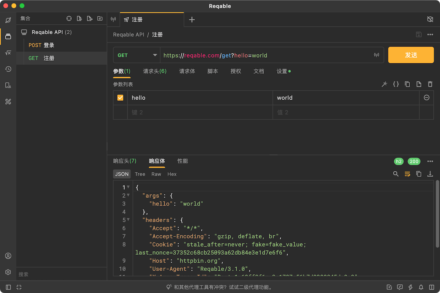Remove the hello parameter with minus icon
The image size is (440, 293).
tap(426, 97)
